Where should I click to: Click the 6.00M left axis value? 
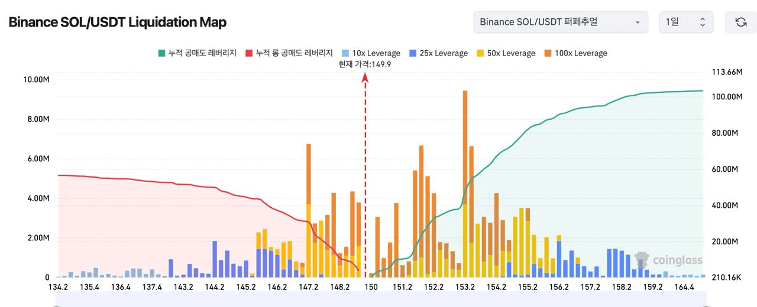(x=38, y=159)
